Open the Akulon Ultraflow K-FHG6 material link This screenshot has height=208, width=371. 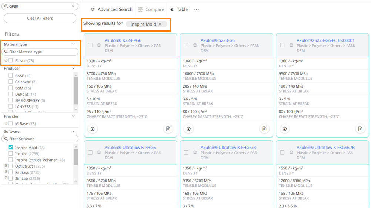[x=130, y=148]
